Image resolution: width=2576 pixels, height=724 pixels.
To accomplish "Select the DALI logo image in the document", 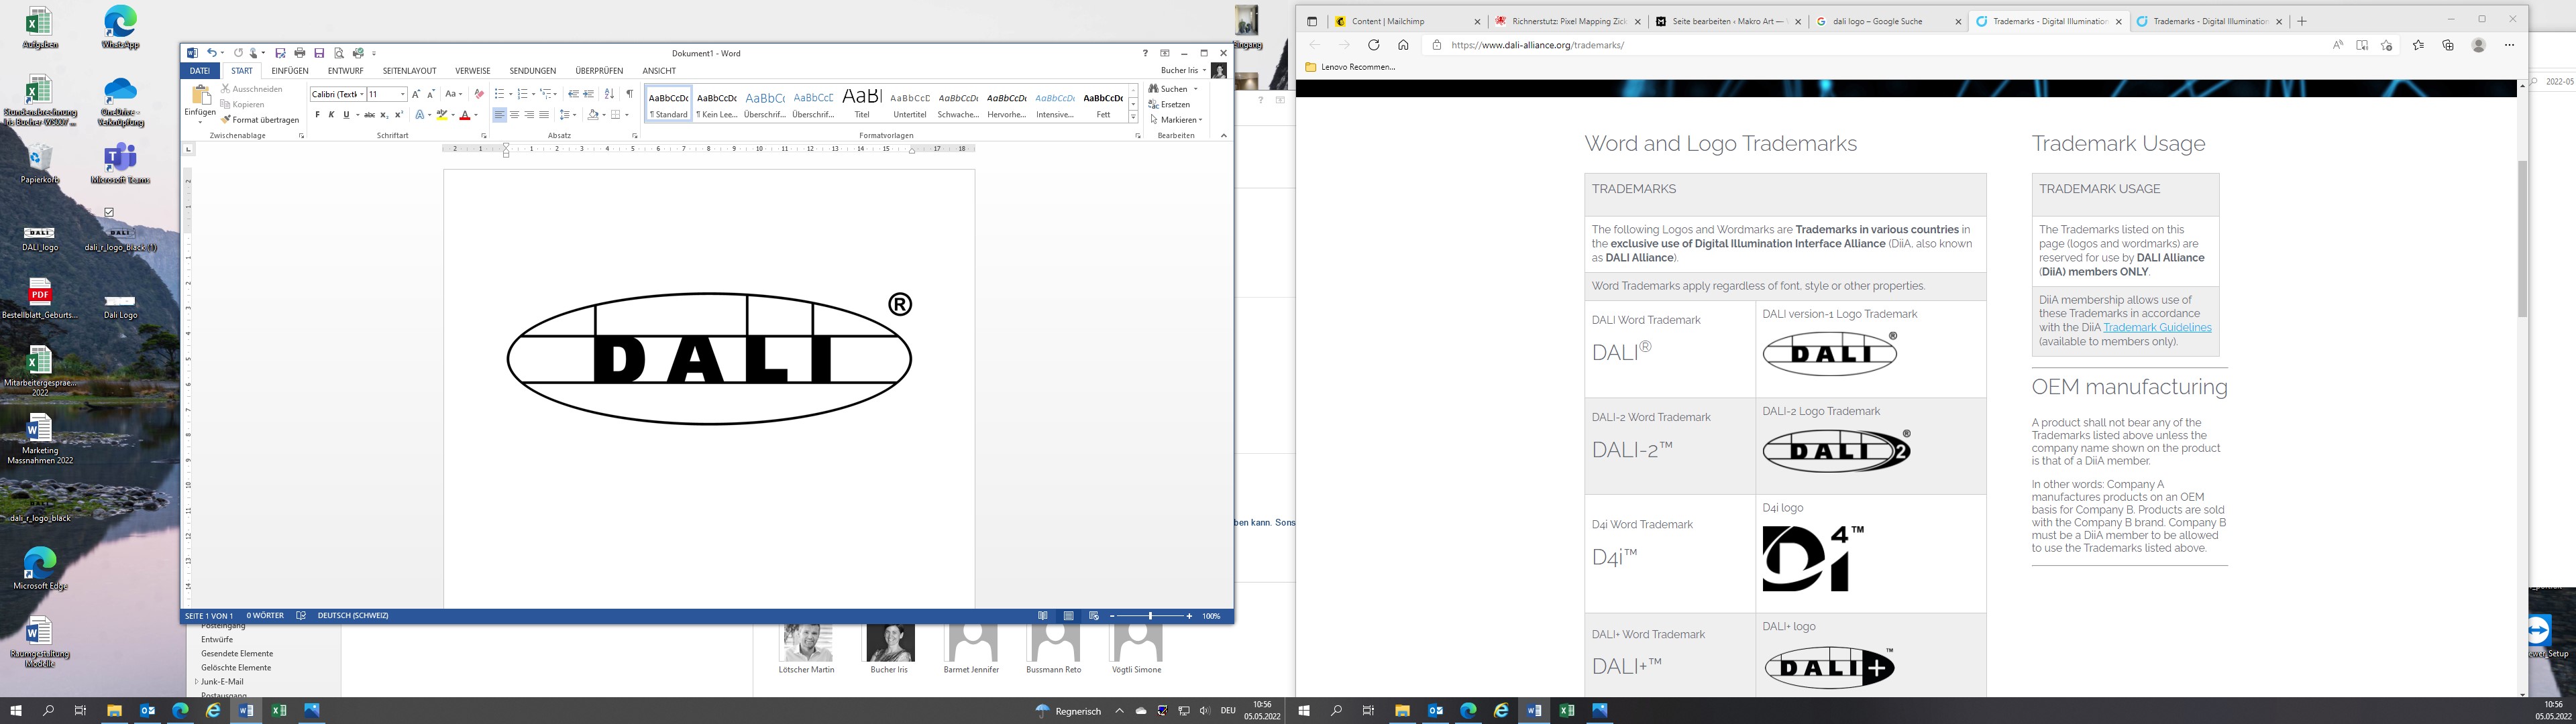I will pyautogui.click(x=709, y=358).
